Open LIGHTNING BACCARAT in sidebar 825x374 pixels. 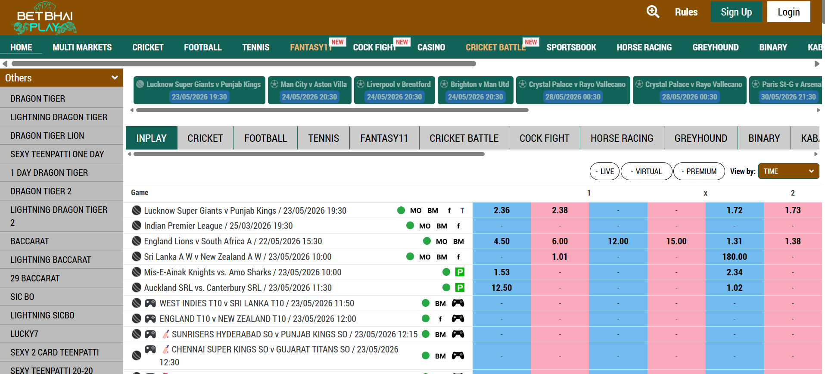point(62,259)
